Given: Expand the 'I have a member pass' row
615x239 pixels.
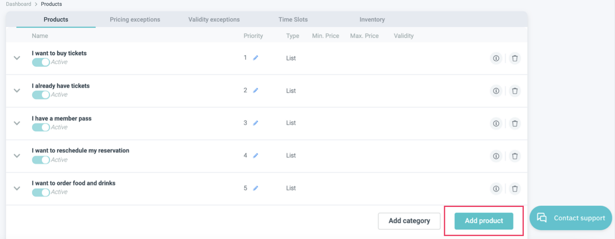Looking at the screenshot, I should [x=17, y=123].
